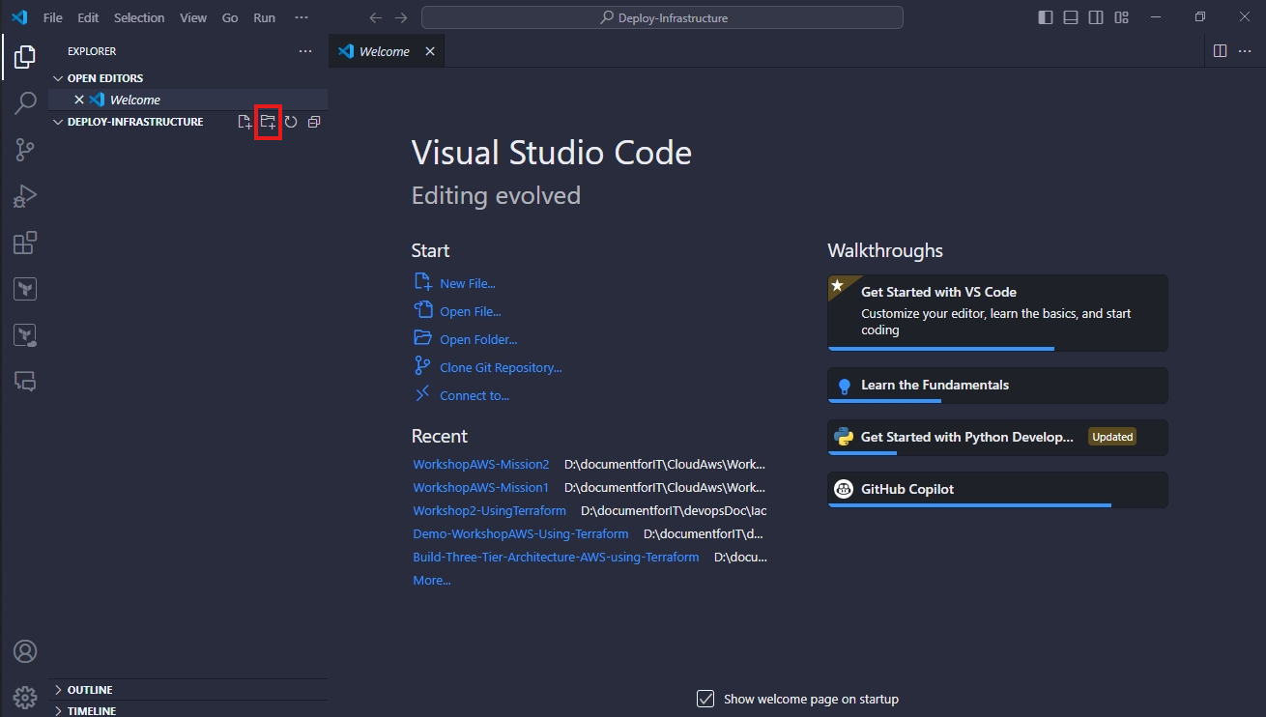Open the Terraform Cloud view icon
The width and height of the screenshot is (1266, 717).
pos(25,335)
